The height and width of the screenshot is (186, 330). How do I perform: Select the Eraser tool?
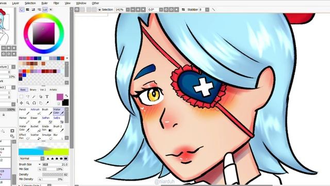pos(36,120)
